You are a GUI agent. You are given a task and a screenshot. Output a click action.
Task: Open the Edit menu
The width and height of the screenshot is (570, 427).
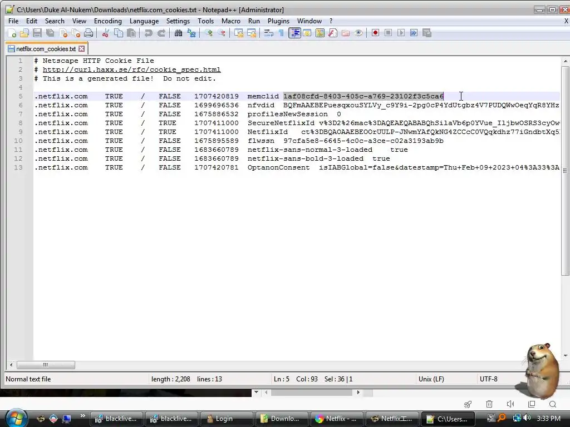pyautogui.click(x=32, y=21)
